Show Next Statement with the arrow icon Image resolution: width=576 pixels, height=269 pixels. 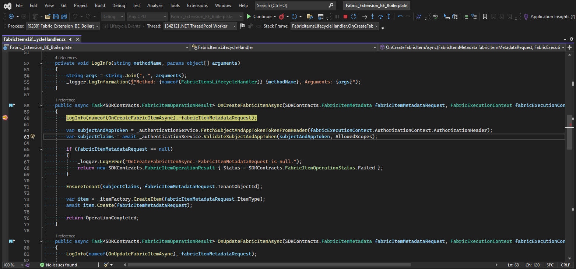click(x=364, y=16)
